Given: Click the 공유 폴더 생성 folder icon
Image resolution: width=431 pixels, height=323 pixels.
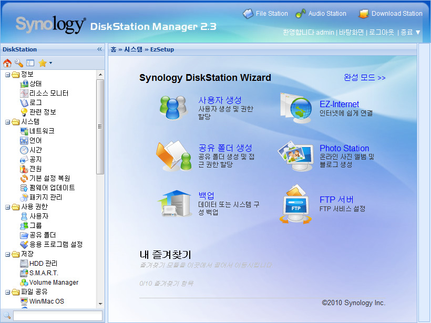Looking at the screenshot, I should coord(174,155).
